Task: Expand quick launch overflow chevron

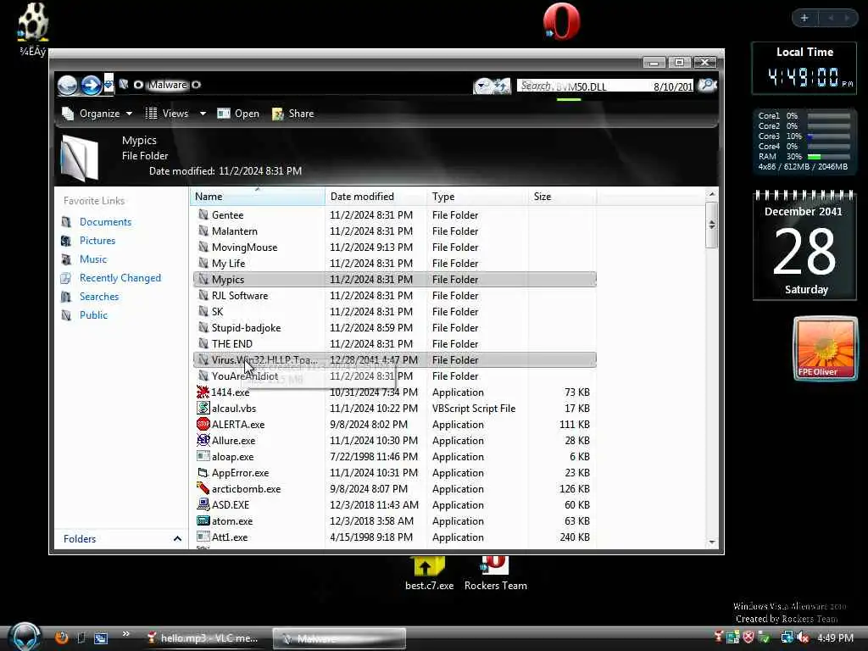Action: pyautogui.click(x=125, y=634)
